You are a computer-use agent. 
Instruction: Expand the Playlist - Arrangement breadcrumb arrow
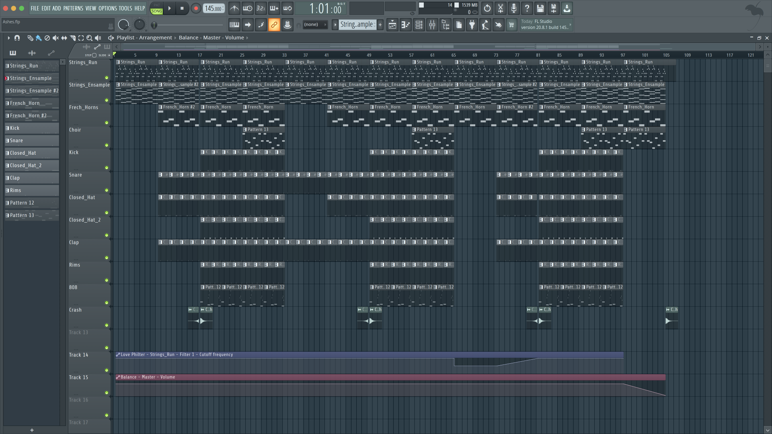(x=175, y=38)
